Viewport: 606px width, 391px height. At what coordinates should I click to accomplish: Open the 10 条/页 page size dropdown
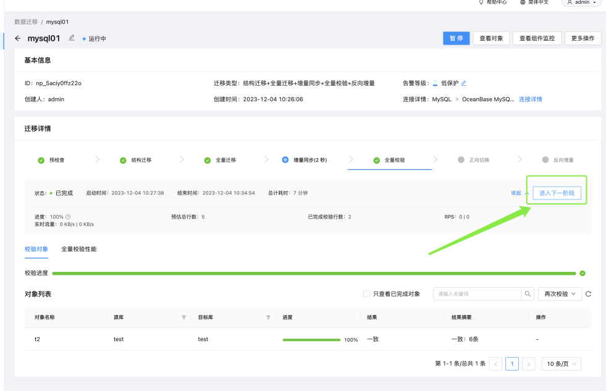561,364
